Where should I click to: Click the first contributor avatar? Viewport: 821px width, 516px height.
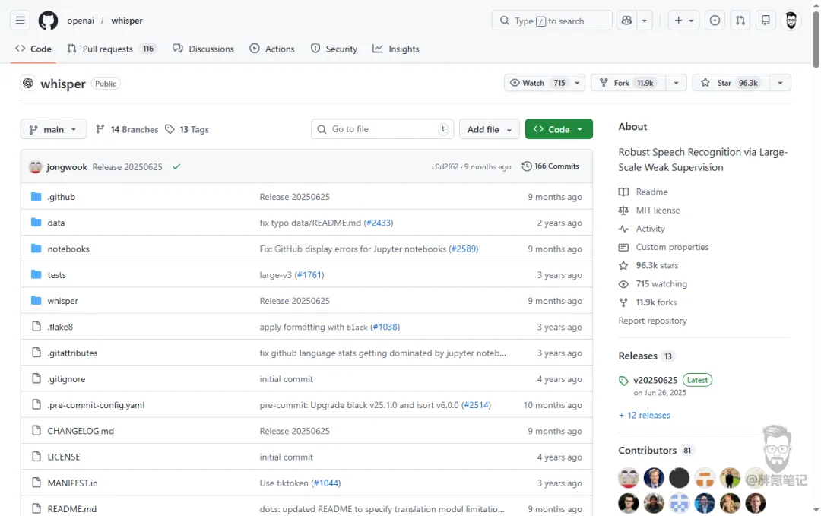point(629,478)
